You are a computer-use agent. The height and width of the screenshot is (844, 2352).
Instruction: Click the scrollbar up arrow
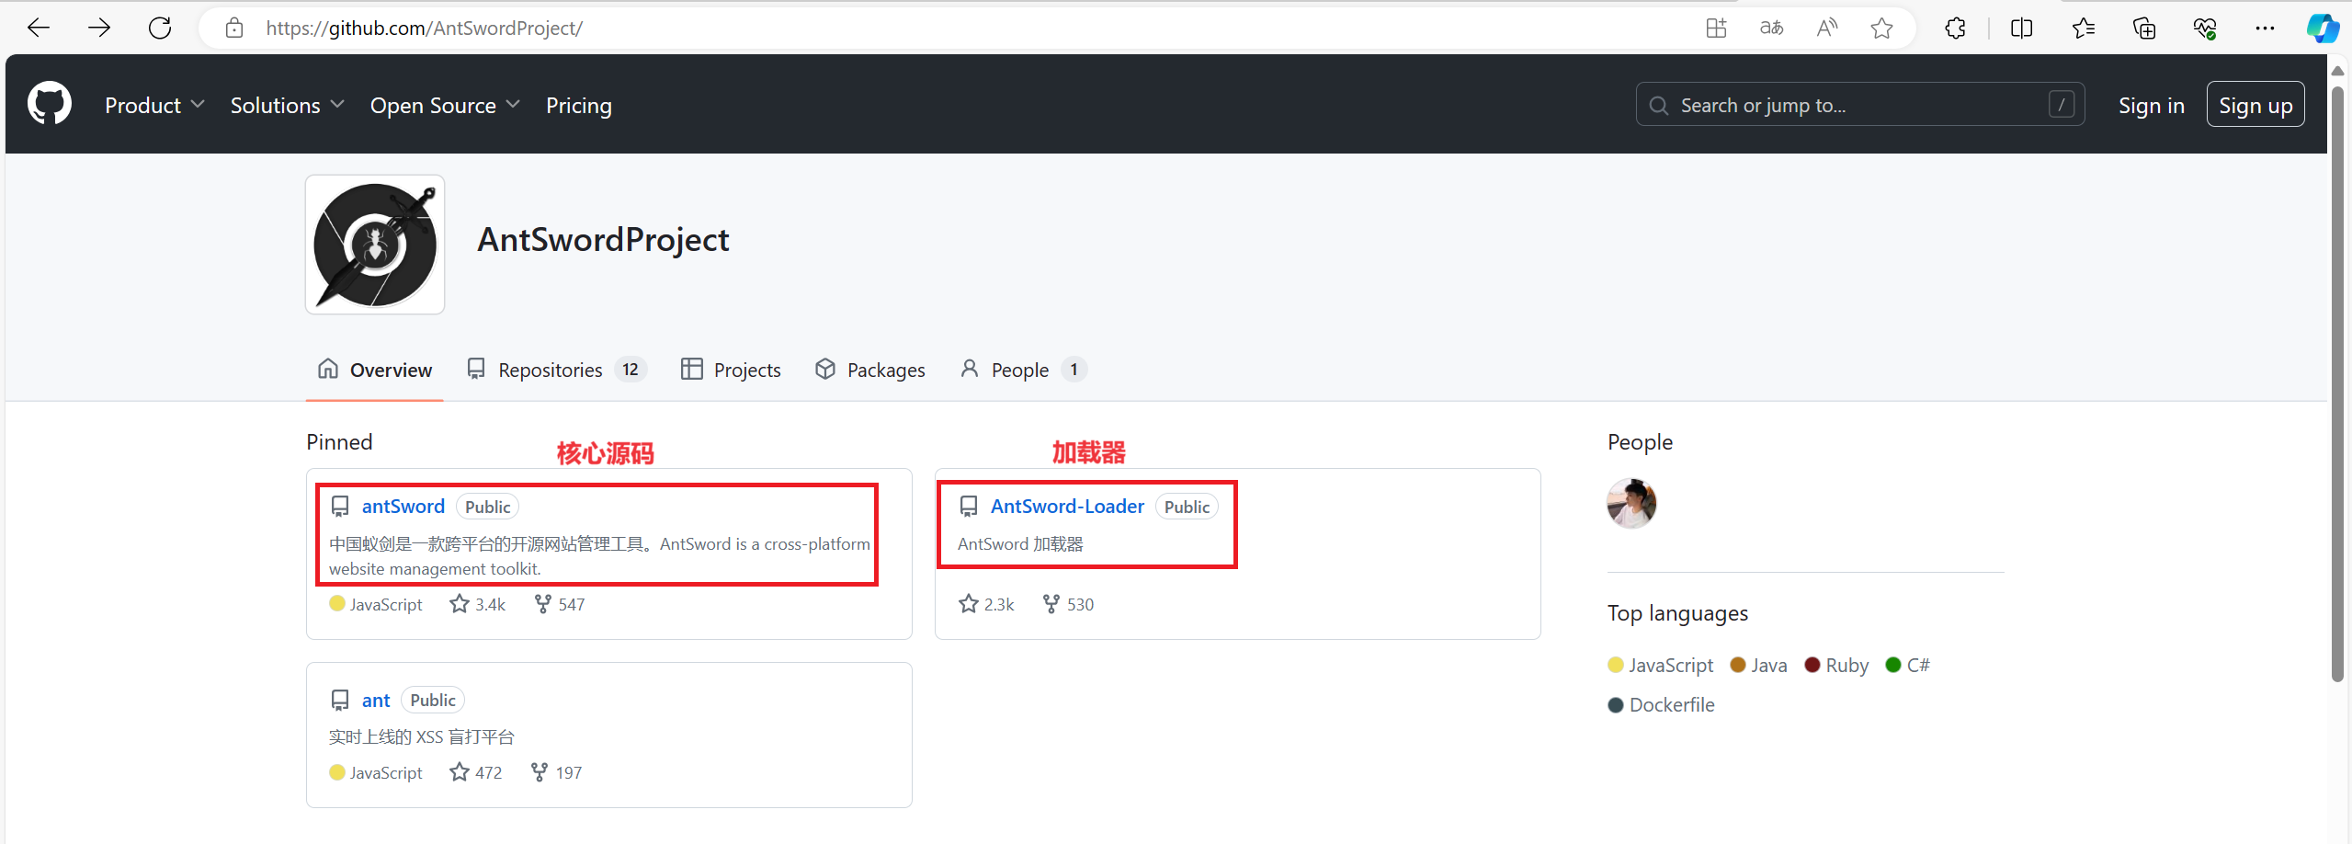(2338, 71)
